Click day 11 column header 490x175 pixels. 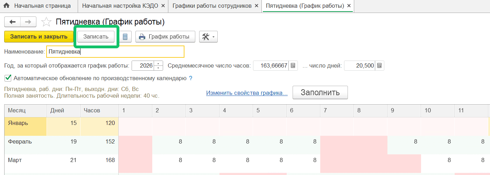(471, 111)
